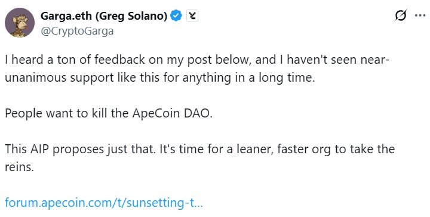Open the Bored Ape profile avatar
The image size is (430, 217).
tap(20, 23)
